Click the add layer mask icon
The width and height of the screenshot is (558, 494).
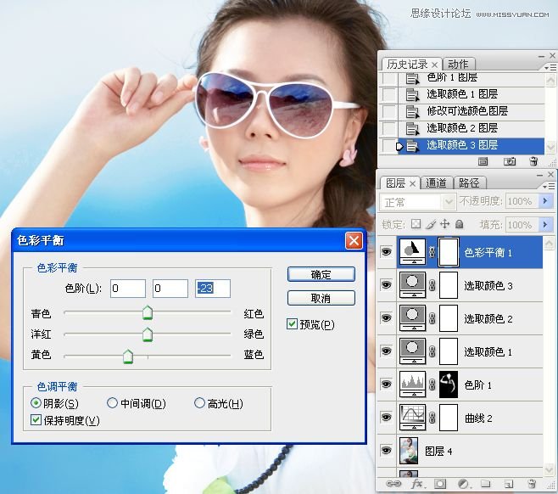tap(440, 484)
